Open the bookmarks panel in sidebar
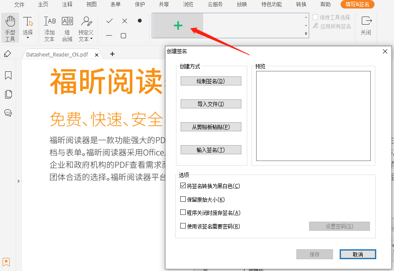 pos(8,76)
